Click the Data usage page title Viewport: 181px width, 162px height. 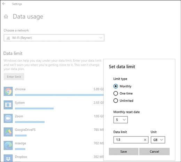28,17
